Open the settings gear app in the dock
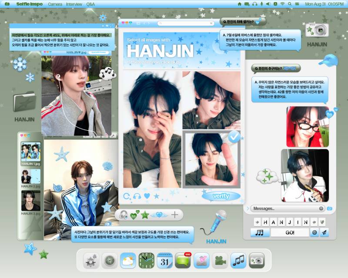The width and height of the screenshot is (348, 278). coord(91,261)
